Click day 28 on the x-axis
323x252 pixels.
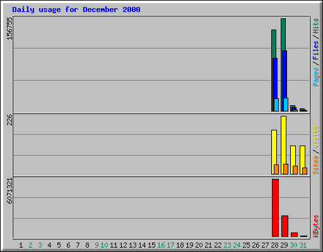274,245
